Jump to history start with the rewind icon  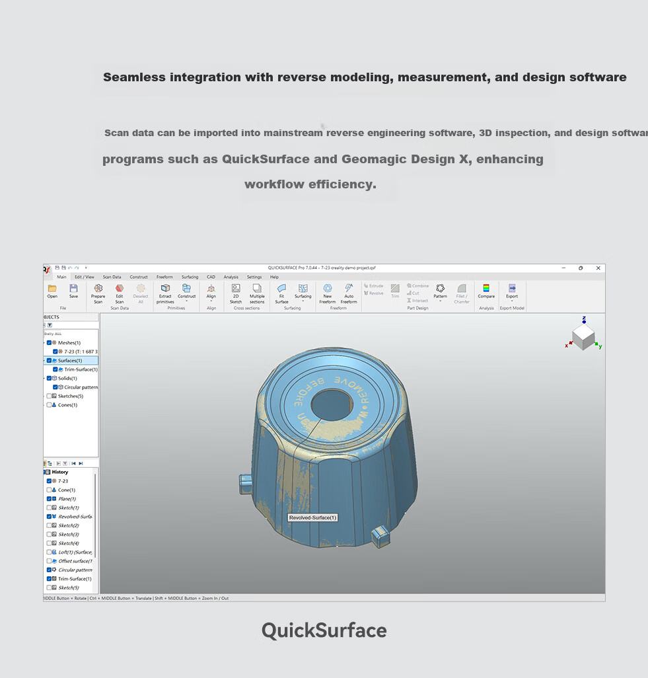tap(73, 463)
